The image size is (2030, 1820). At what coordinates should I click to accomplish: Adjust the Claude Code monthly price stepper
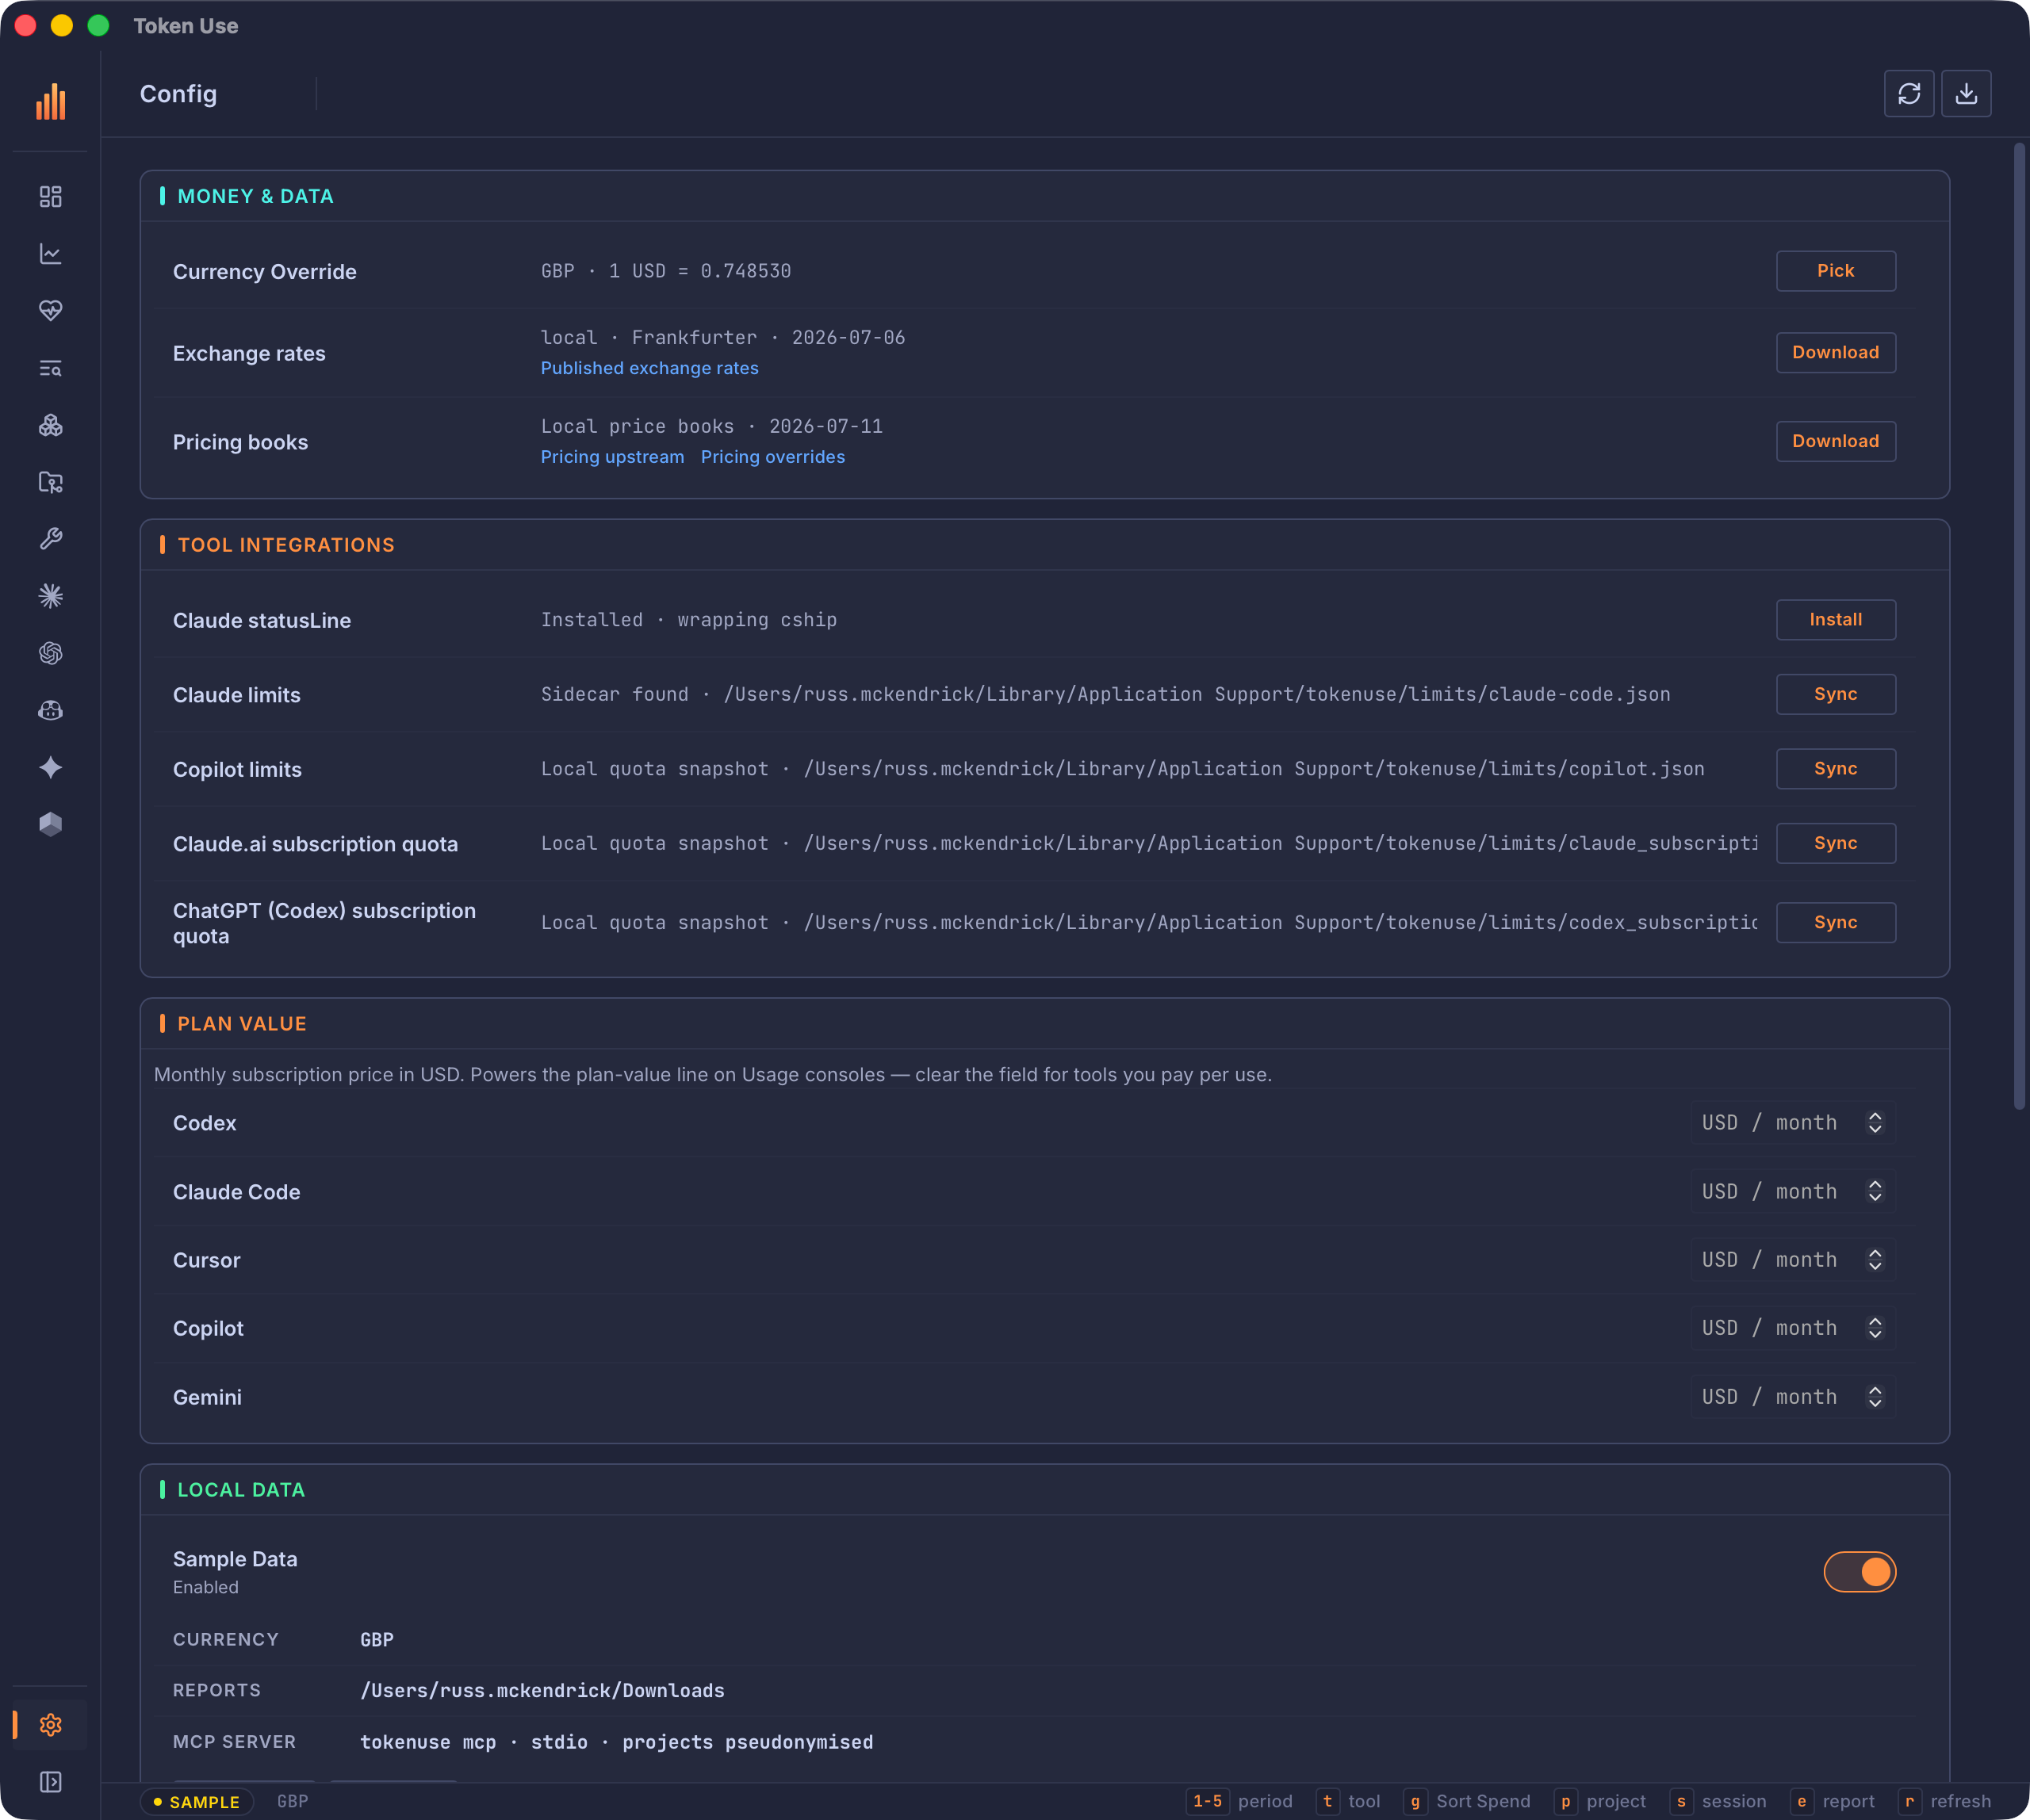(x=1875, y=1191)
